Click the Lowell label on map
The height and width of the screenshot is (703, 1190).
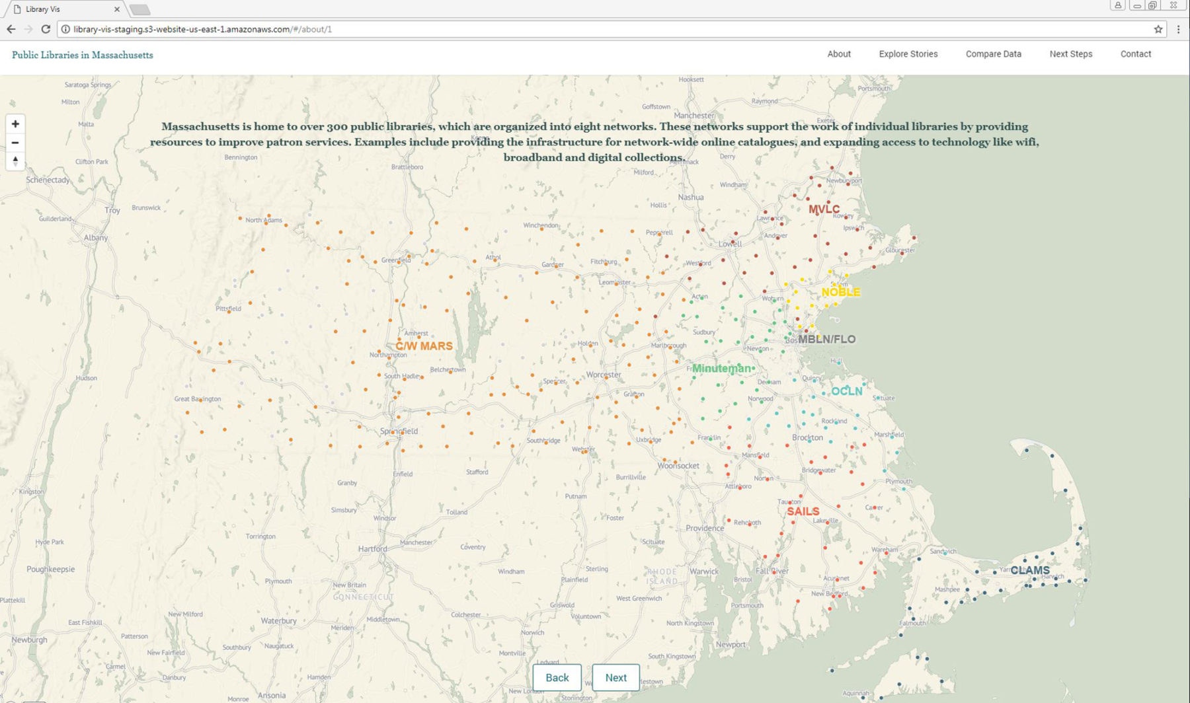coord(731,244)
